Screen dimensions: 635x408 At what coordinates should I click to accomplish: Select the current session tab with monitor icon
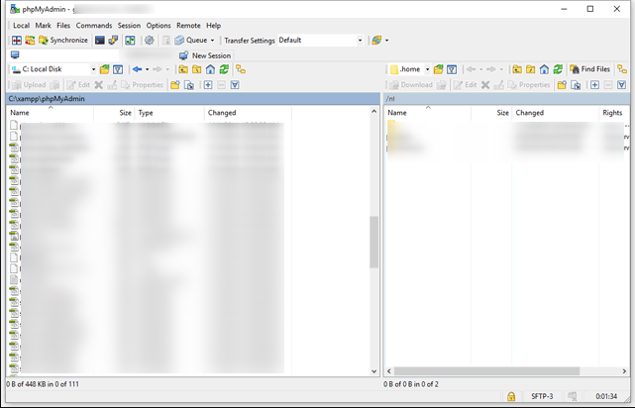[62, 55]
